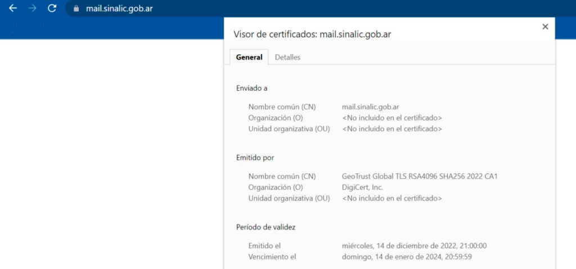Click the browser forward arrow
Screen dimensions: 576x269
point(32,8)
